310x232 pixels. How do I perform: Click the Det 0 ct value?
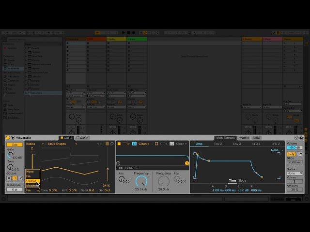pyautogui.click(x=108, y=190)
